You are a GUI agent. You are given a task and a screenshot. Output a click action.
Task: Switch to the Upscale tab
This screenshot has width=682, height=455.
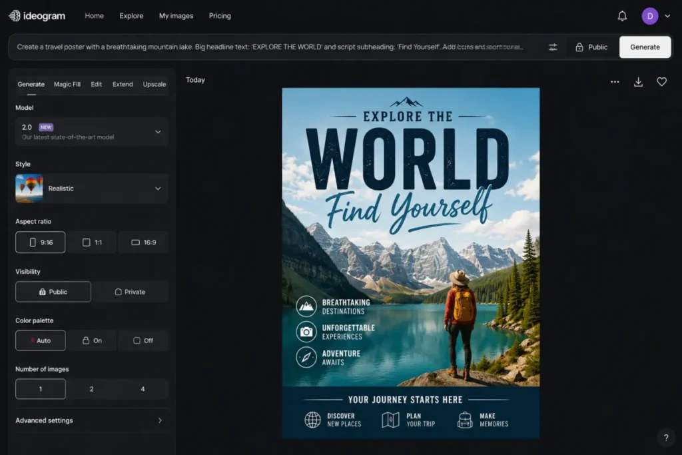pos(155,85)
